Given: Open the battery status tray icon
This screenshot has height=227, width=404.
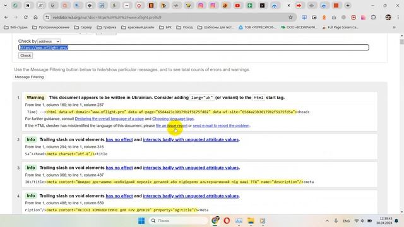Looking at the screenshot, I should [370, 221].
